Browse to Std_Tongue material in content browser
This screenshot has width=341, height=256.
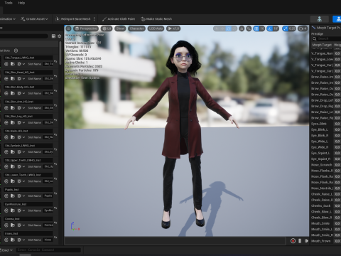coord(13,64)
